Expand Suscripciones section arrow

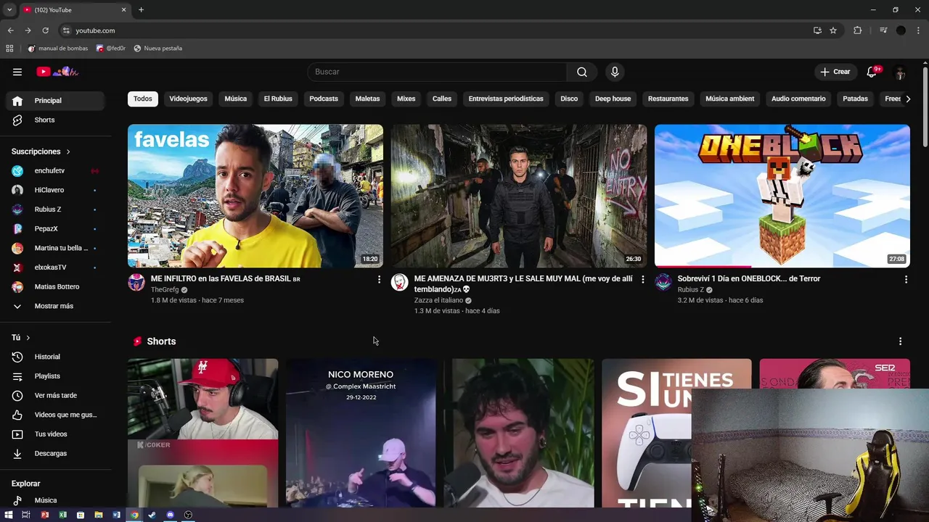pos(68,152)
